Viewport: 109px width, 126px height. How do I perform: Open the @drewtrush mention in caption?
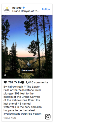coord(15,87)
